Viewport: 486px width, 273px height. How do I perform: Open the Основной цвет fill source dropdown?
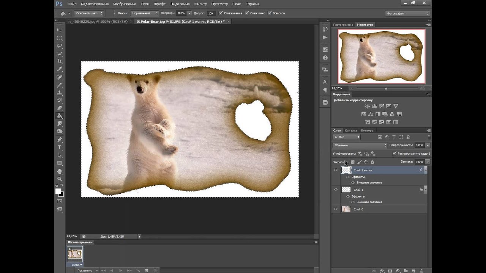click(89, 13)
